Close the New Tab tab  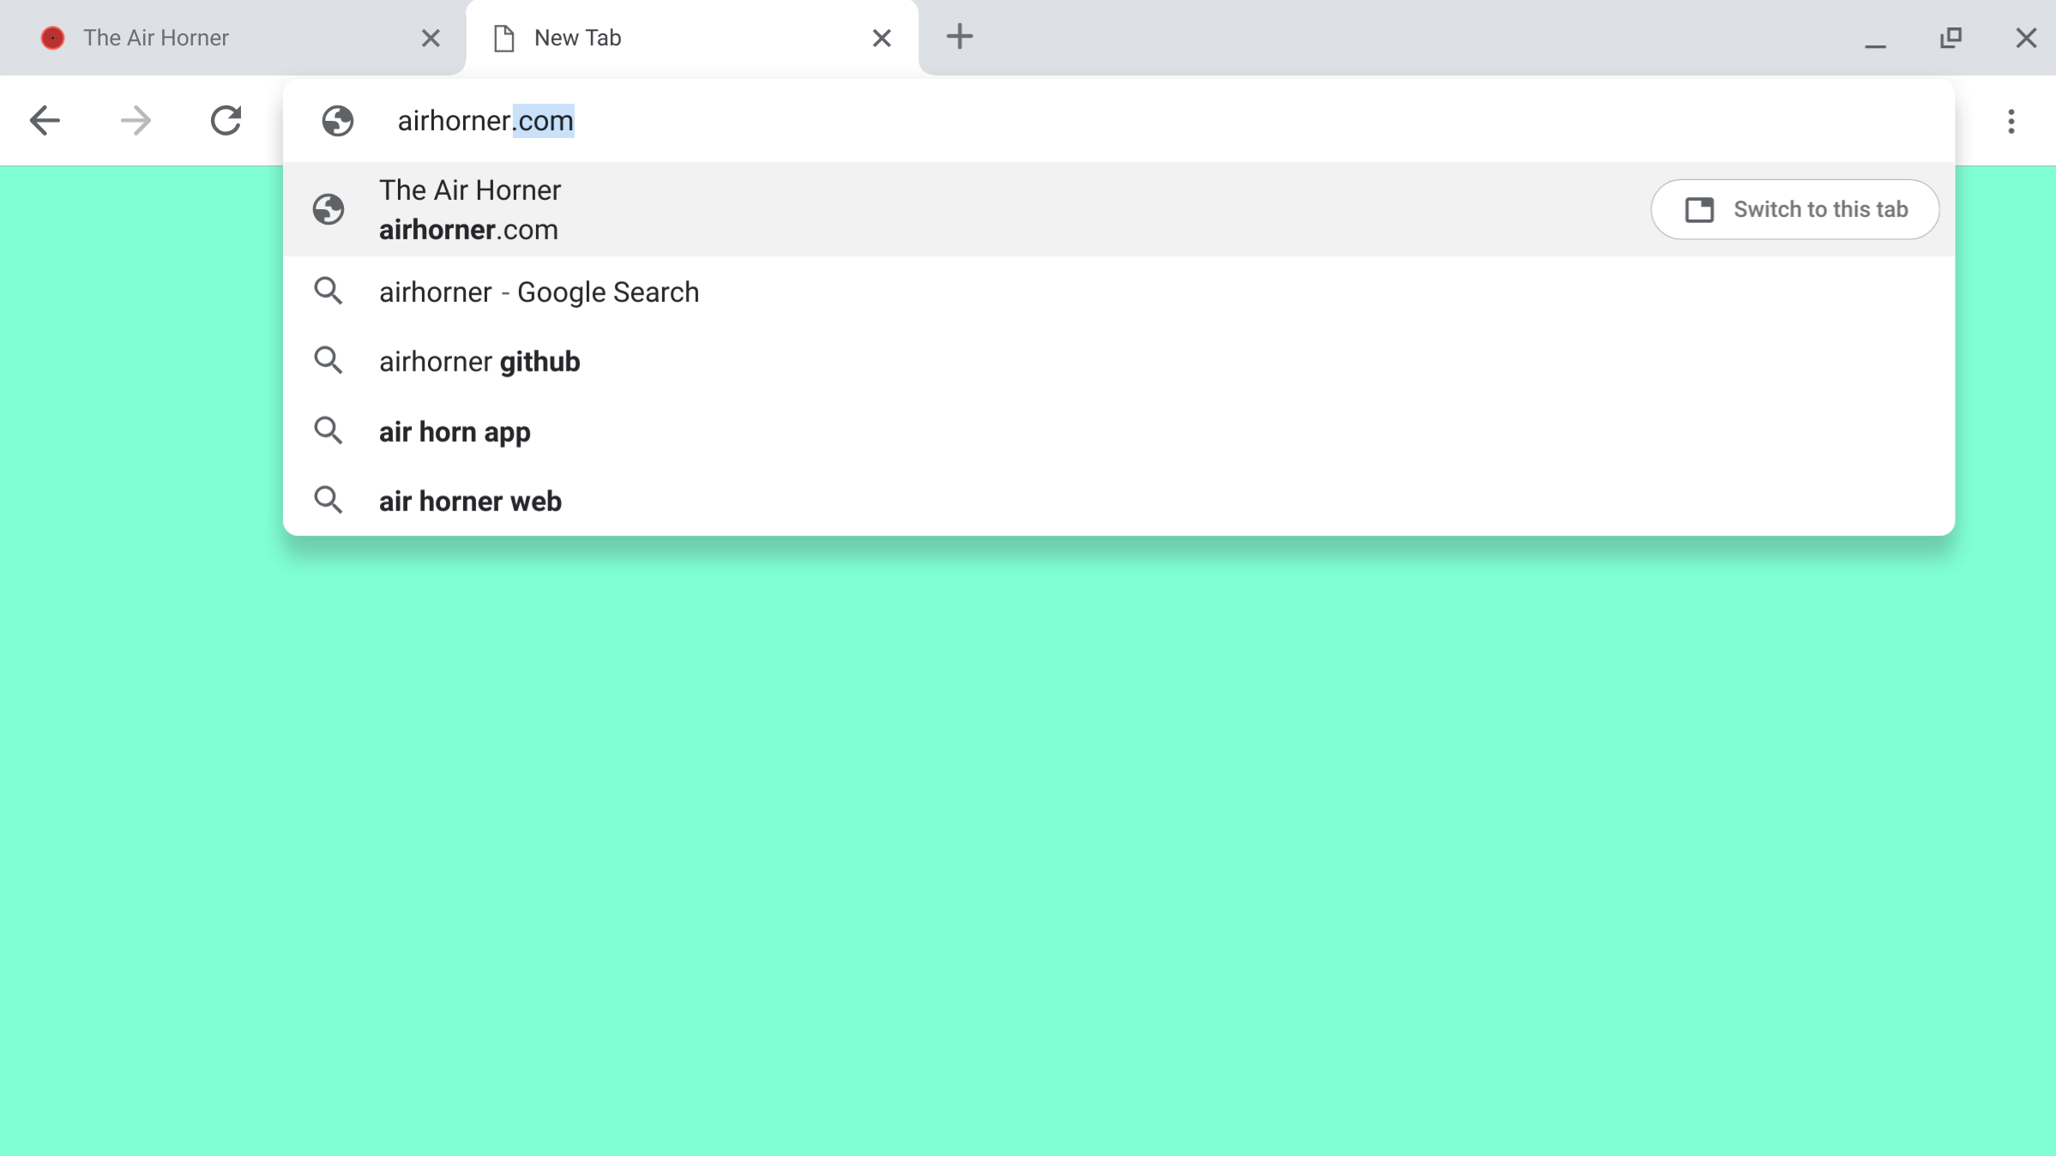[x=881, y=38]
